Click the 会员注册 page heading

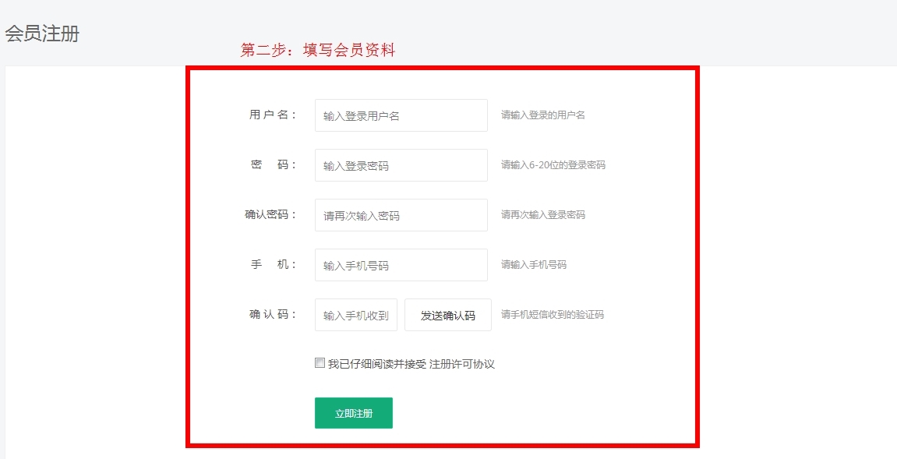pyautogui.click(x=42, y=34)
